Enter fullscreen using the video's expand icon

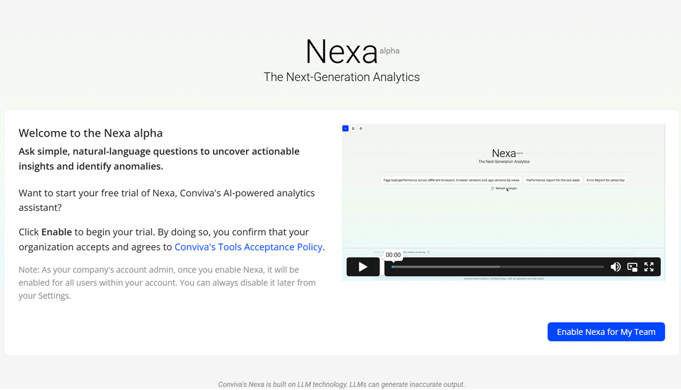[x=648, y=267]
